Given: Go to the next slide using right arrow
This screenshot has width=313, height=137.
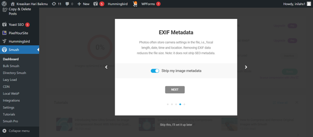Looking at the screenshot, I should pos(246,67).
